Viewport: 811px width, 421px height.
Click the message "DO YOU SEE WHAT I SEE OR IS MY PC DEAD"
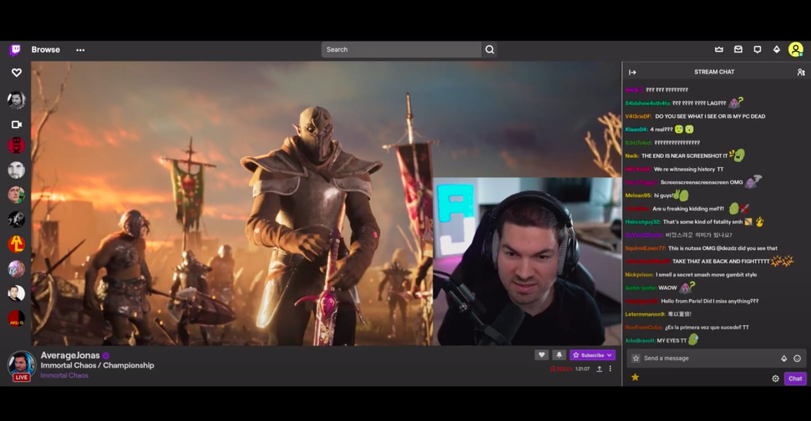(710, 116)
